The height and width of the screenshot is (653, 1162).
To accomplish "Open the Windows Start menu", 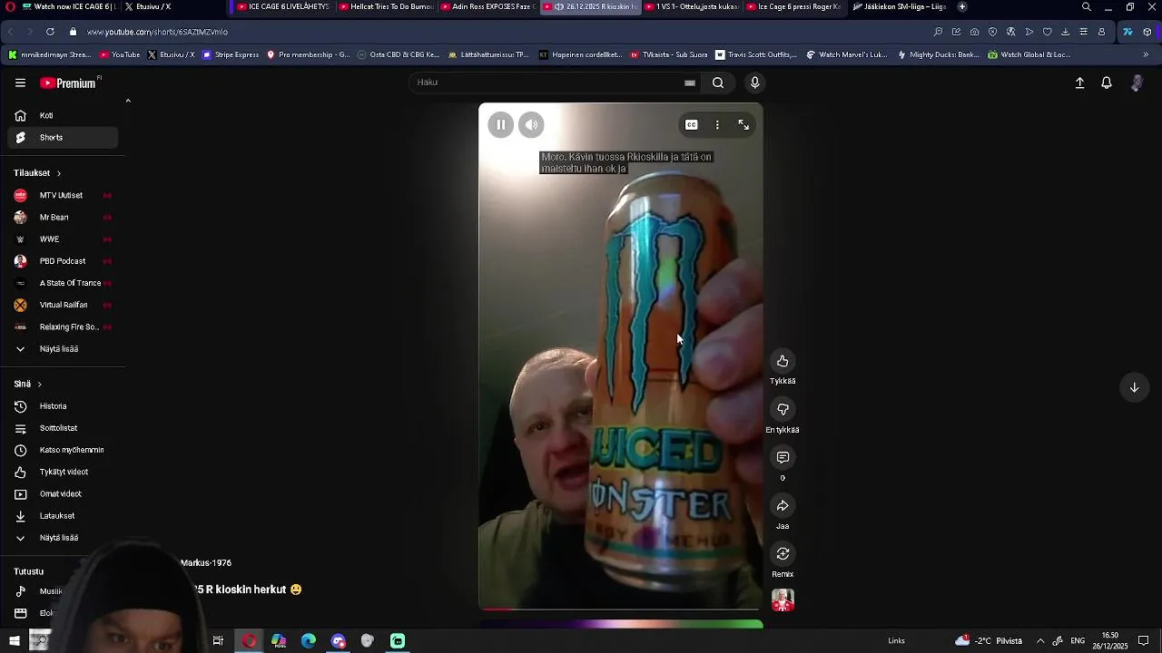I will [x=15, y=641].
